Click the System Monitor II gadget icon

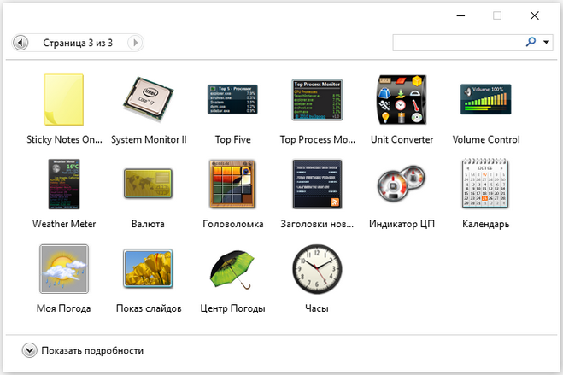pos(149,101)
